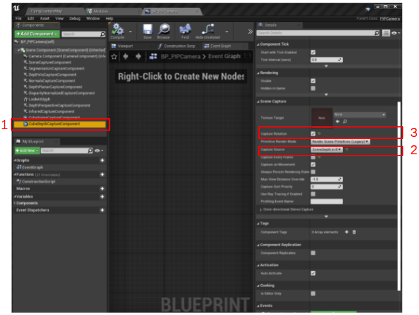This screenshot has width=419, height=315.
Task: Open the File menu
Action: [x=19, y=18]
